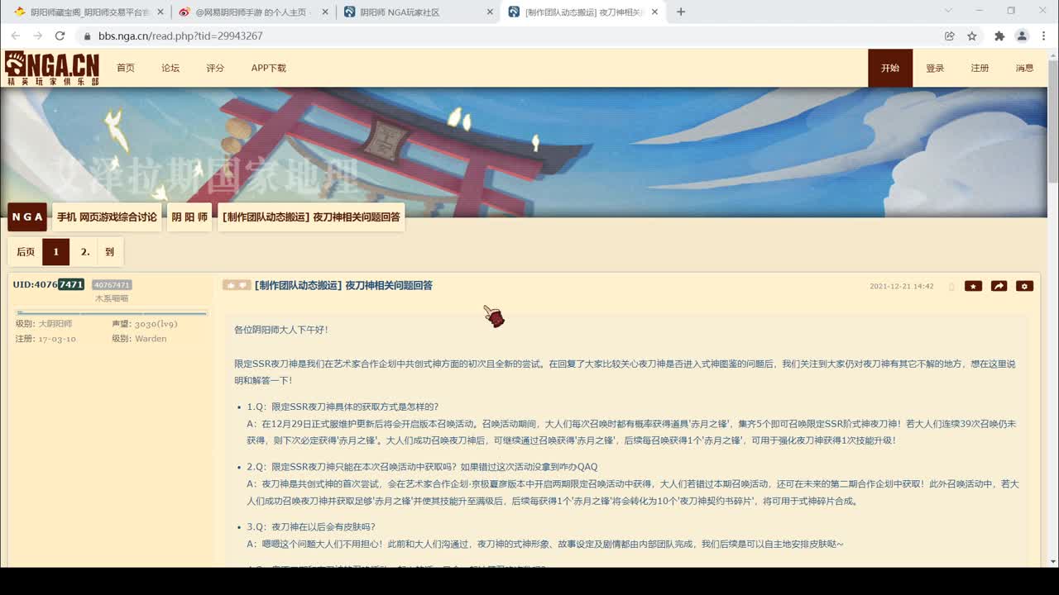The image size is (1059, 595).
Task: Click the grey 40767471 user tag
Action: pyautogui.click(x=111, y=285)
